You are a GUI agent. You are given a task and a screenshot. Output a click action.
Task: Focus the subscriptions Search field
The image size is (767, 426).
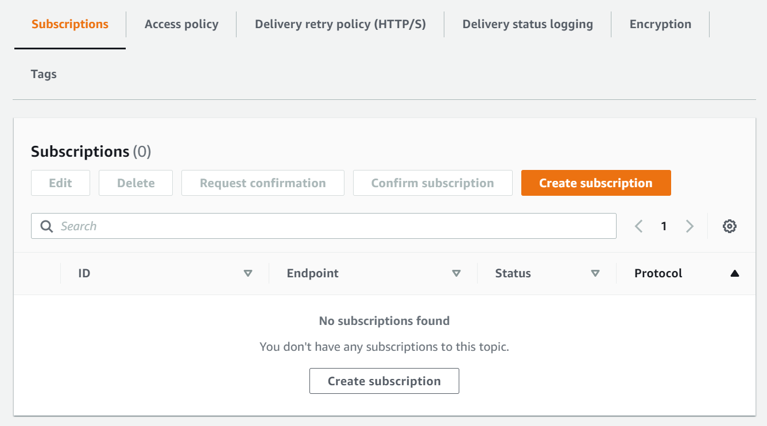(333, 226)
